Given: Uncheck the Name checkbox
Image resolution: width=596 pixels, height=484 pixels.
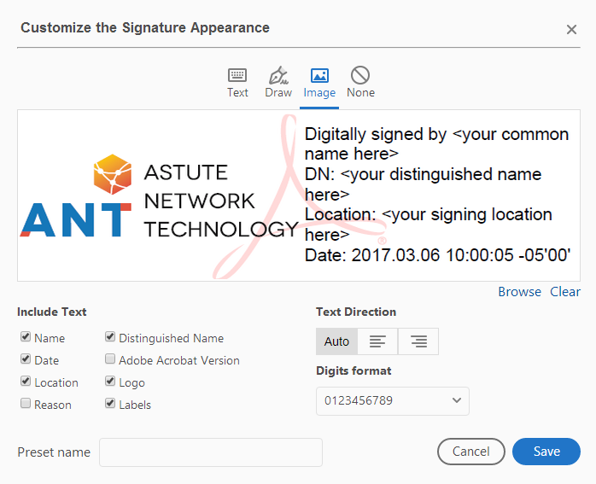Looking at the screenshot, I should [x=26, y=338].
